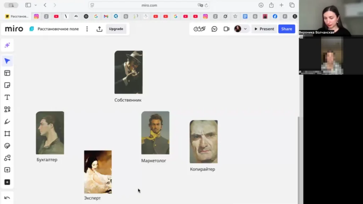Go to Miro home via logo
The width and height of the screenshot is (363, 204).
pyautogui.click(x=14, y=29)
